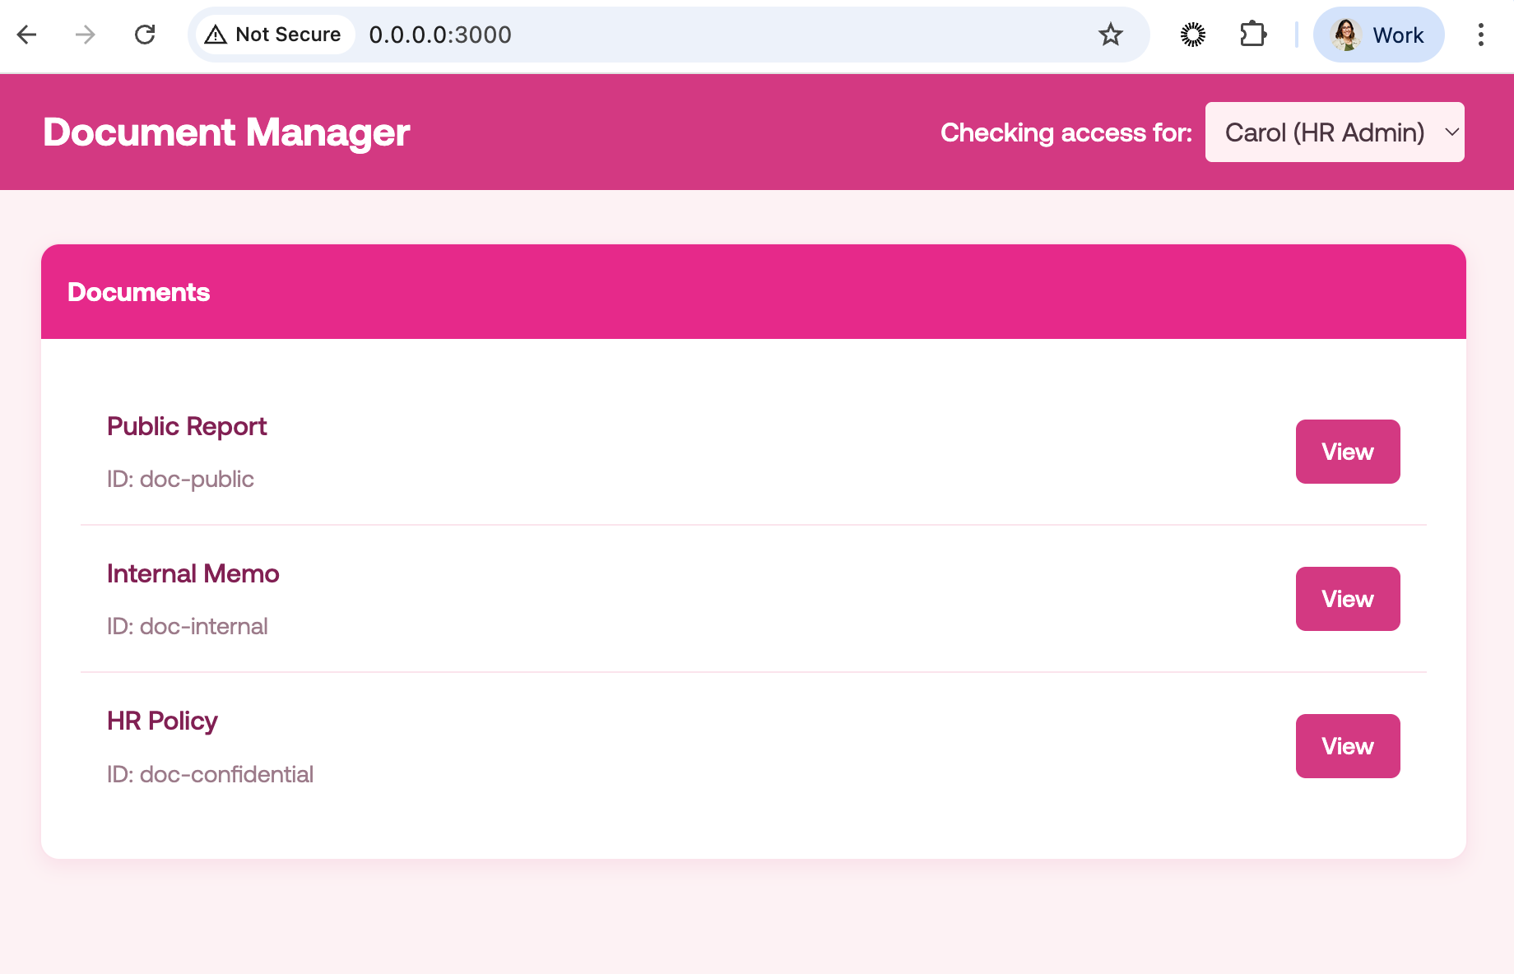Image resolution: width=1514 pixels, height=974 pixels.
Task: Click the Internal Memo title text
Action: [193, 573]
